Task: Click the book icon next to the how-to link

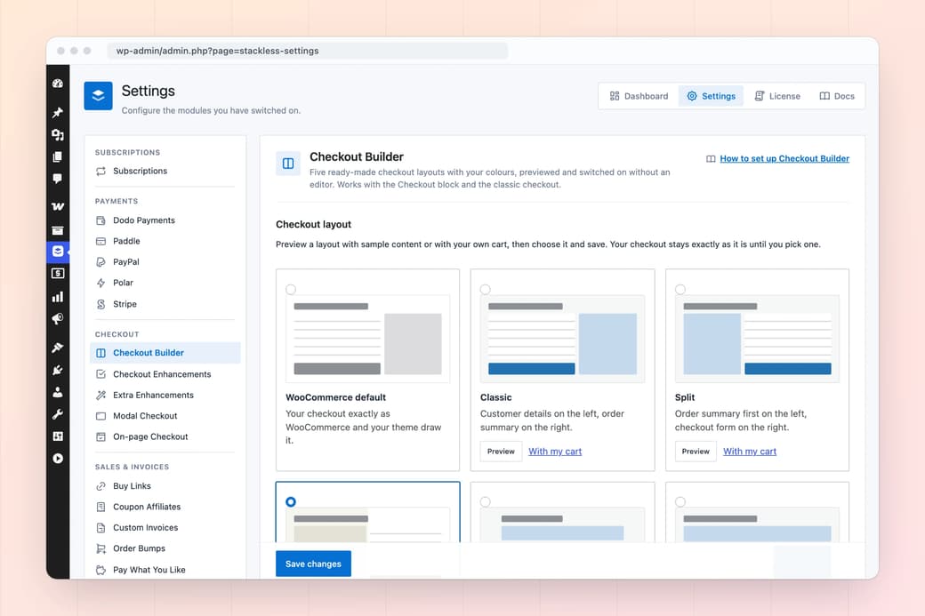Action: tap(711, 158)
